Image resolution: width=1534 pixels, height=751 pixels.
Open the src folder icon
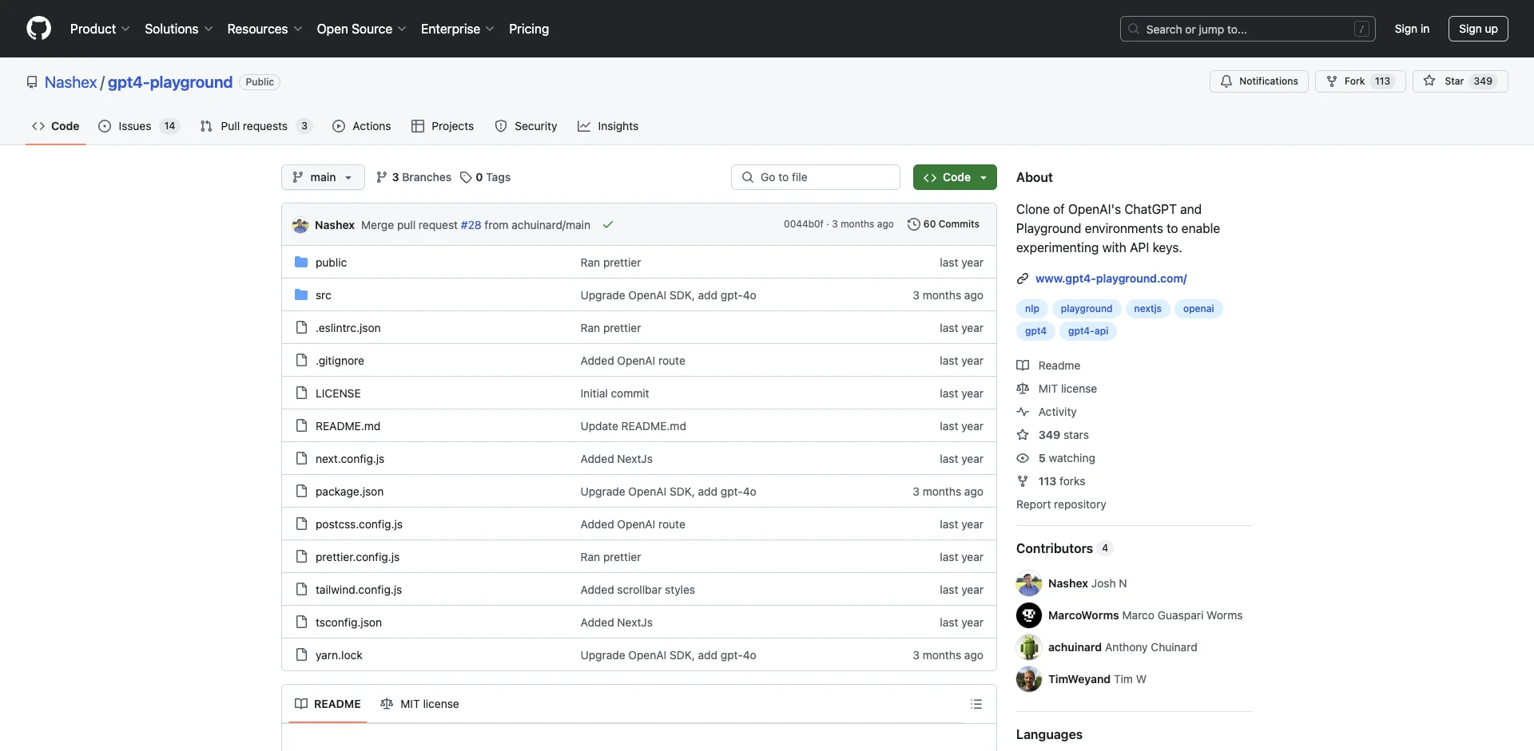[301, 294]
